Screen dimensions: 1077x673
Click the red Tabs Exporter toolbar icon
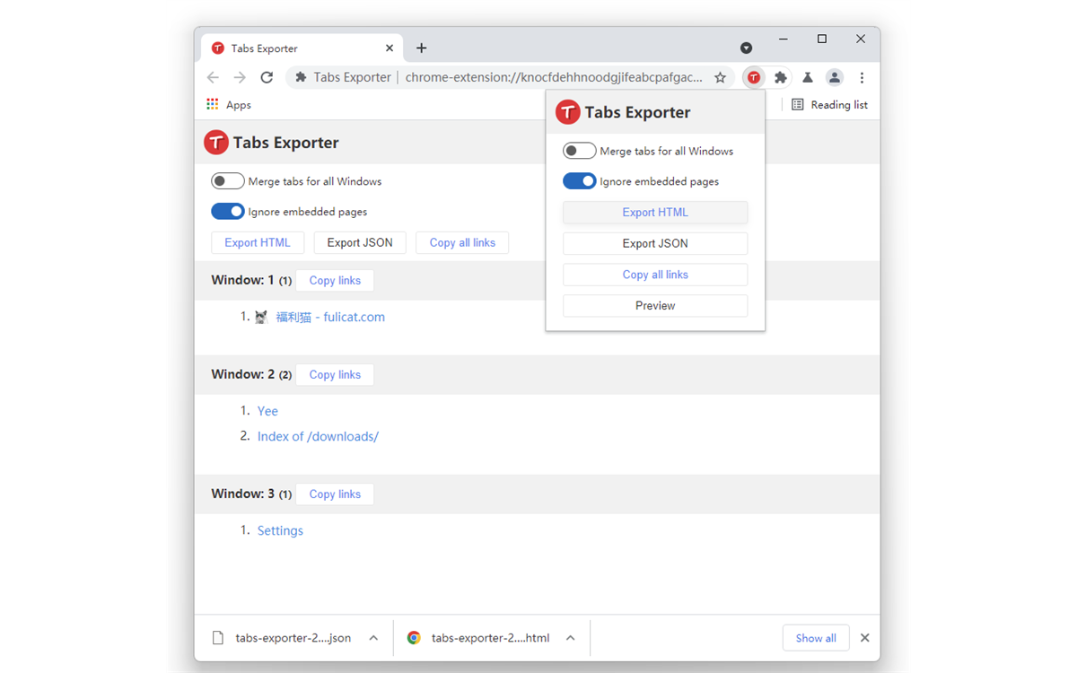pos(754,78)
